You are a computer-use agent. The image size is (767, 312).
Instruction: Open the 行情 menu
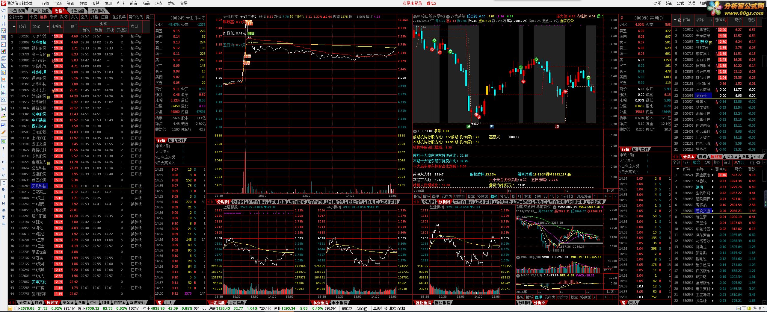tap(46, 3)
